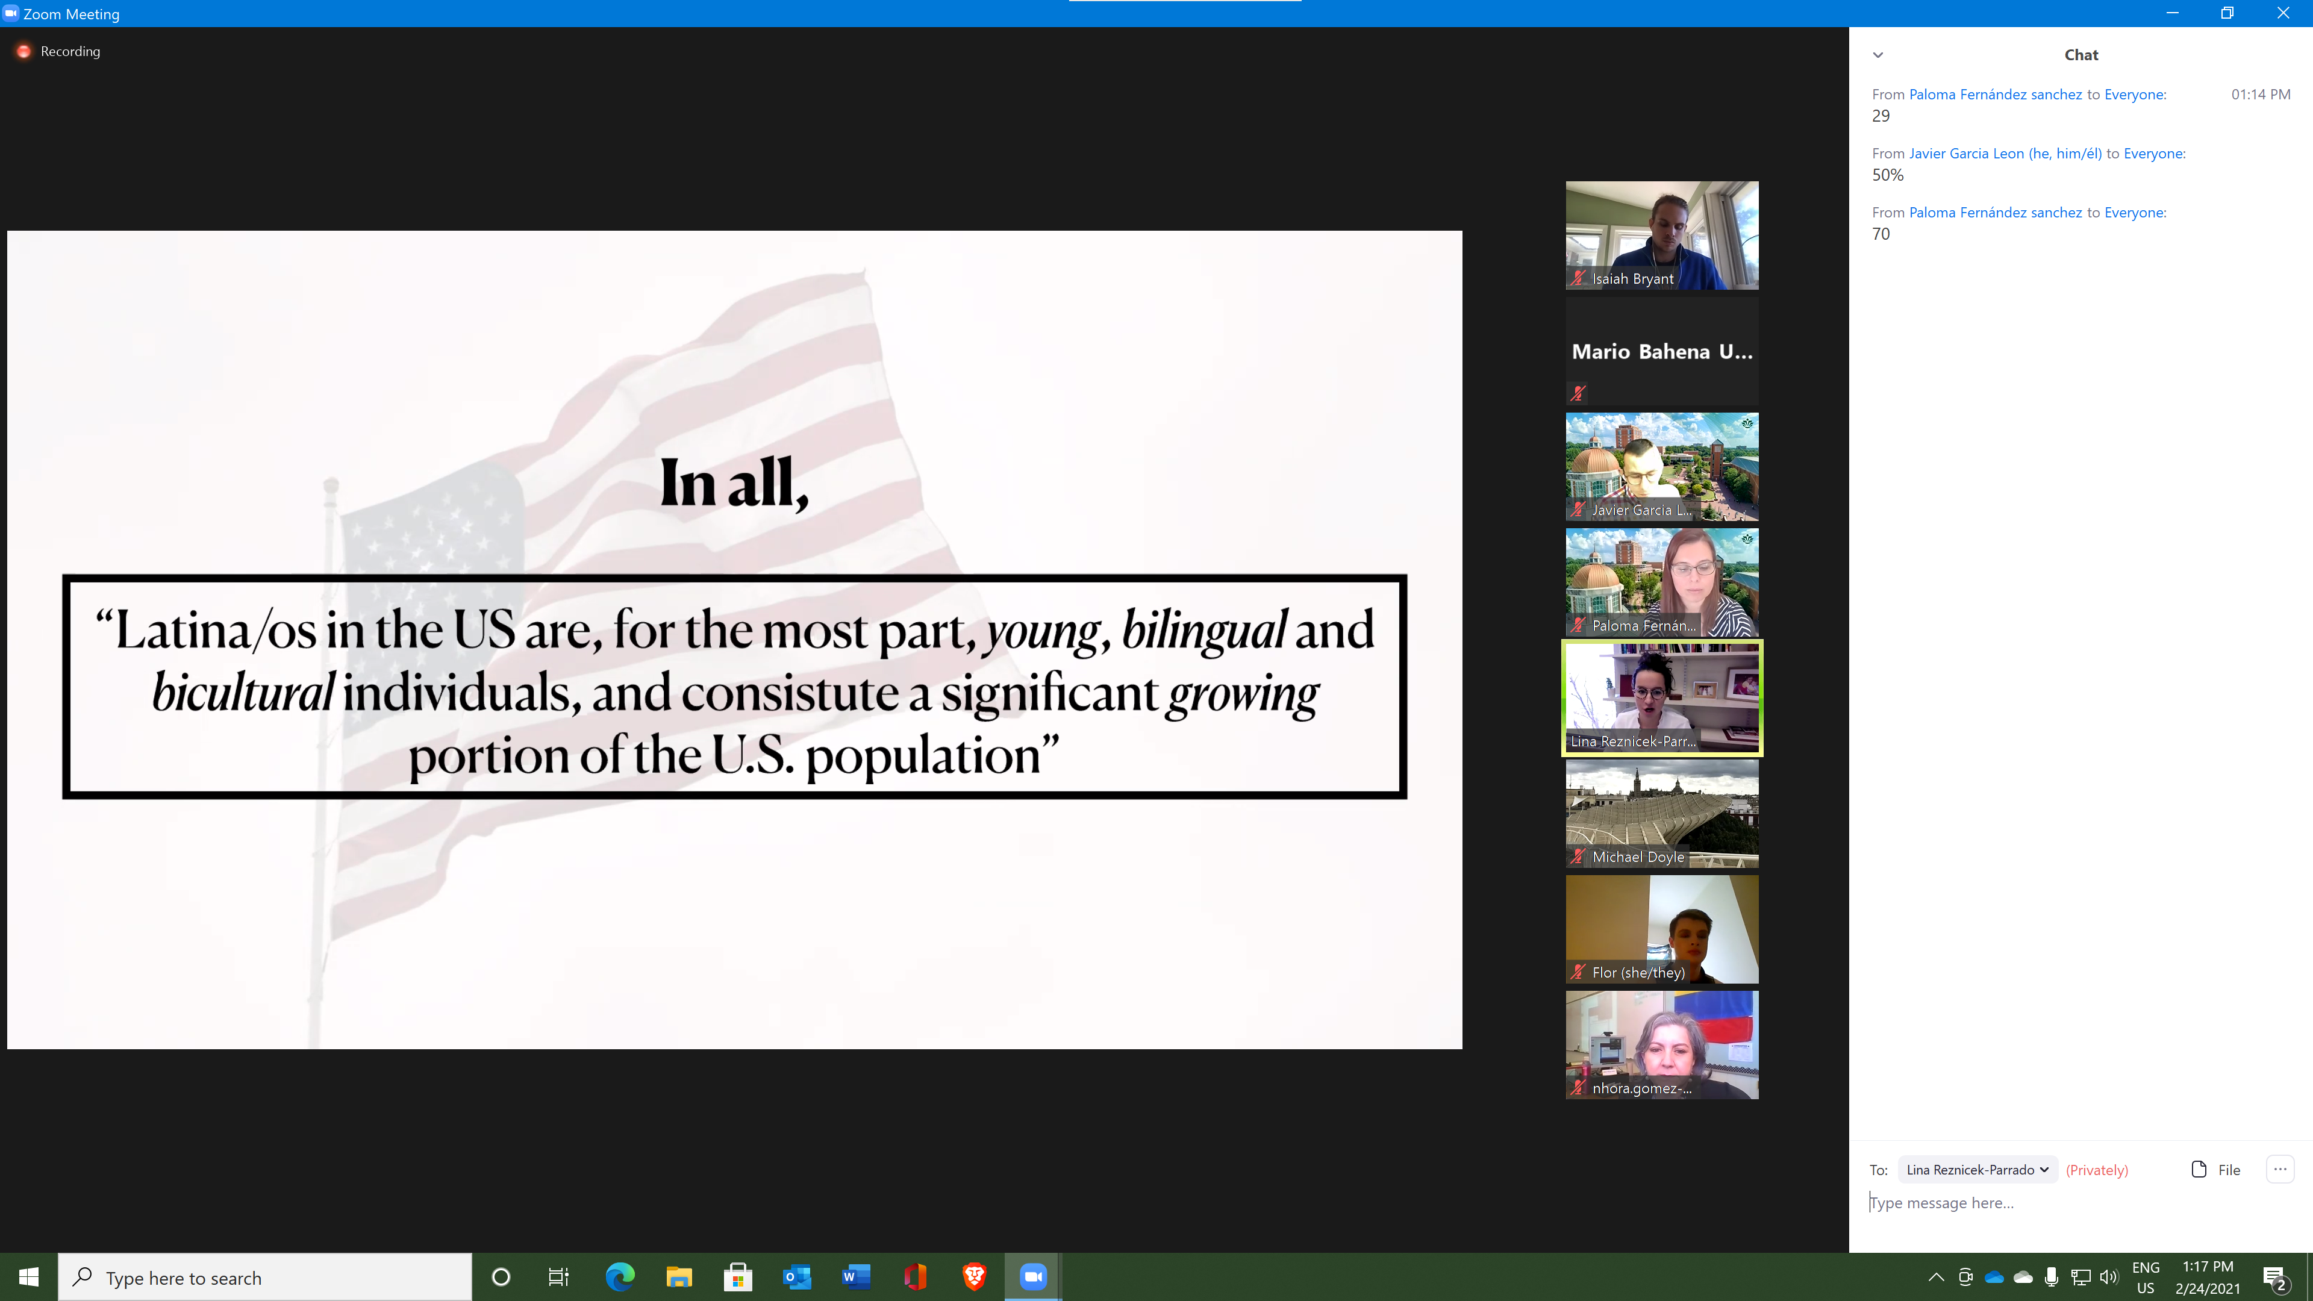
Task: Select Isaiah Bryant's video thumbnail
Action: 1661,236
